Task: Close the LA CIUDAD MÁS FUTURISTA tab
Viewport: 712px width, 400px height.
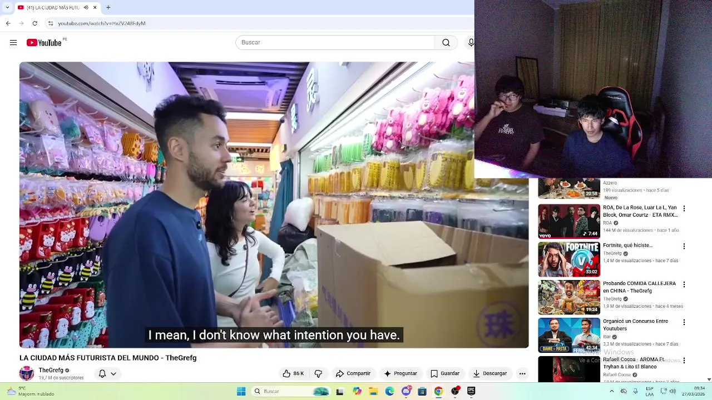Action: coord(95,7)
